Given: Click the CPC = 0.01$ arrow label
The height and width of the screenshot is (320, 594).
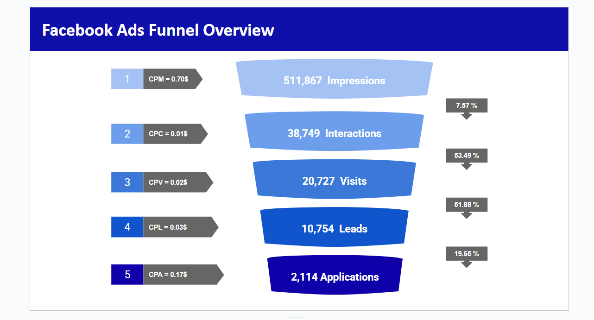Looking at the screenshot, I should [x=176, y=134].
